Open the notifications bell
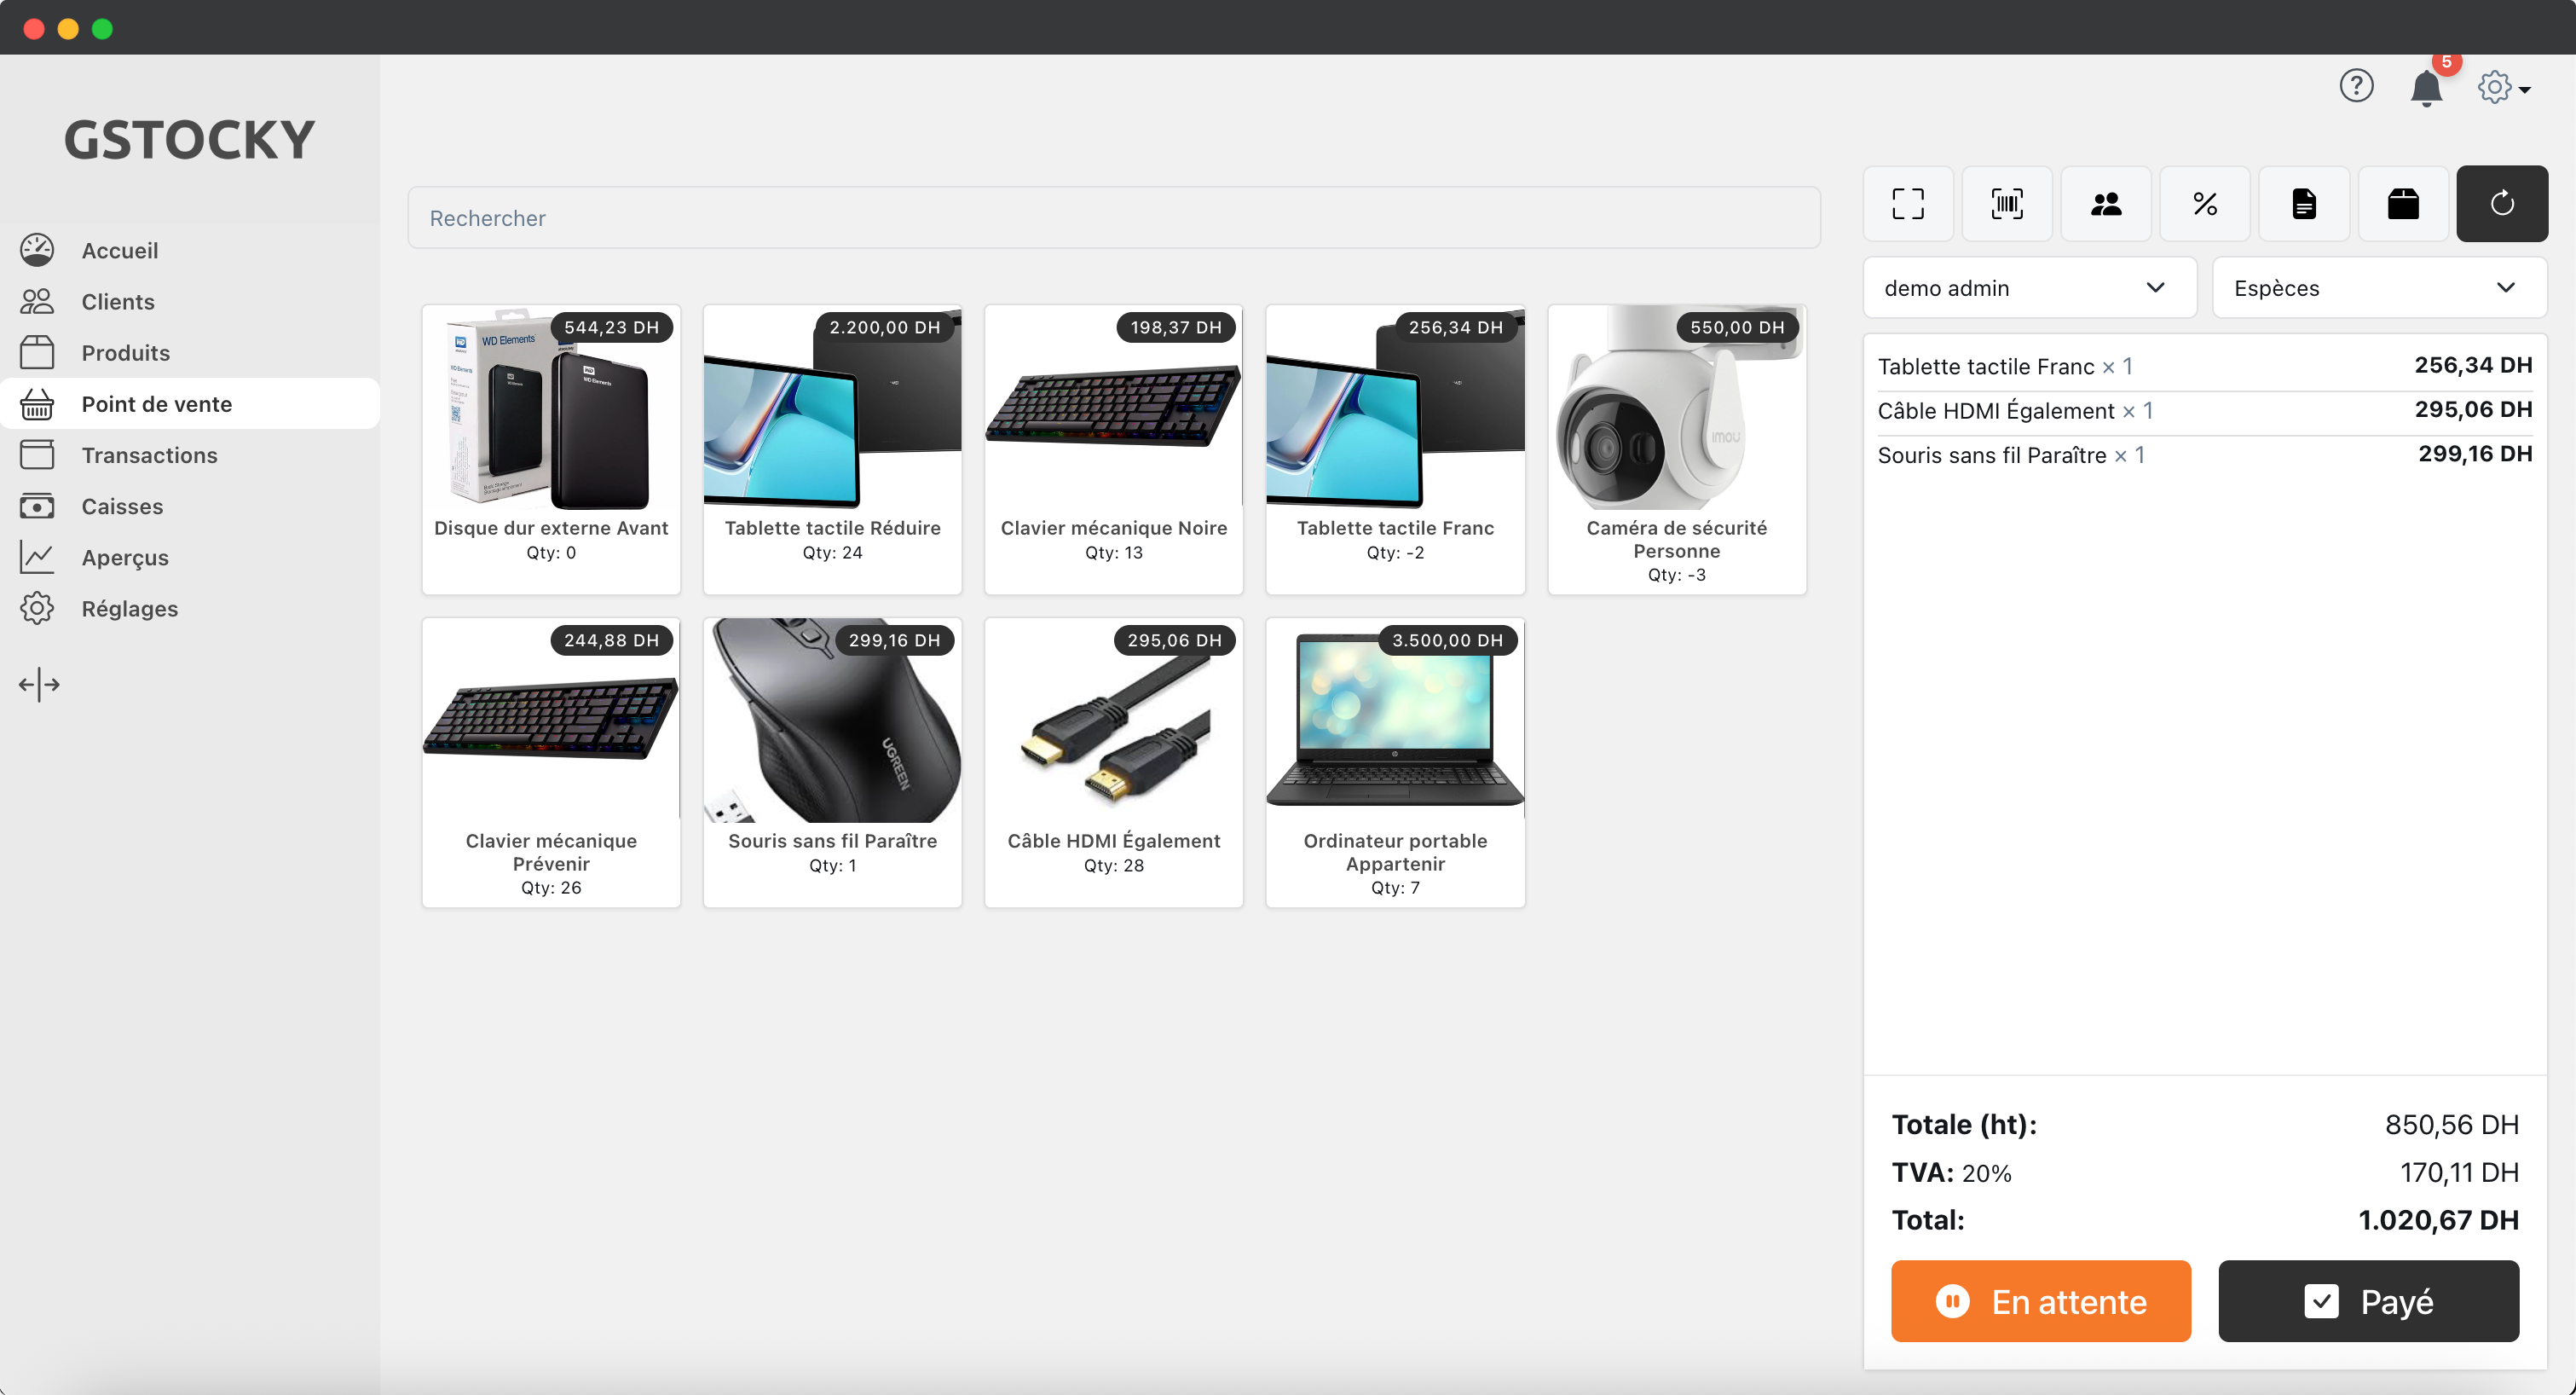 click(2425, 88)
